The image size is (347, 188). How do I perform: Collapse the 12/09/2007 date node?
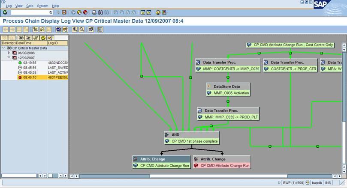pyautogui.click(x=9, y=58)
